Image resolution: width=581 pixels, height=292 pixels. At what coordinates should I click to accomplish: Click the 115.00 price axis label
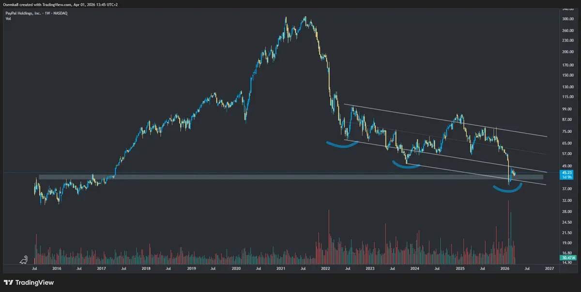[567, 97]
